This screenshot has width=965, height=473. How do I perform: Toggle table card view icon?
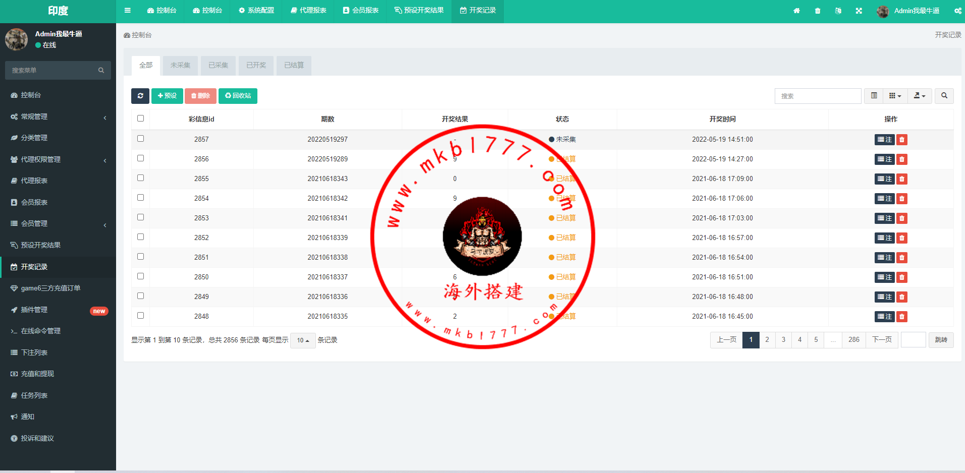[x=874, y=96]
